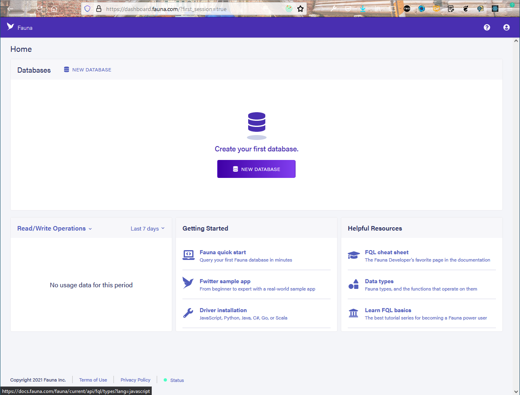Open the Last 7 days period dropdown

147,229
